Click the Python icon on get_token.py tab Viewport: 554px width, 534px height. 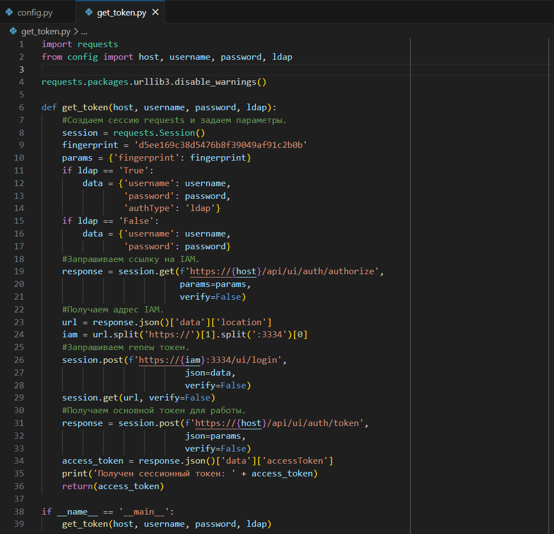click(89, 12)
